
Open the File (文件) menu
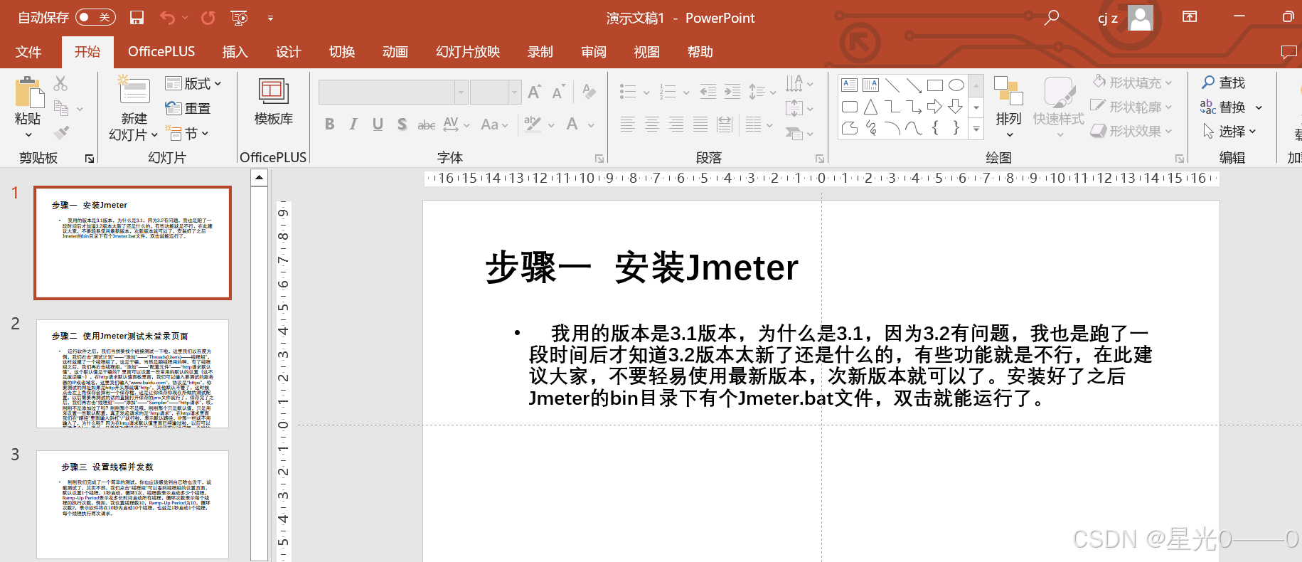[28, 52]
